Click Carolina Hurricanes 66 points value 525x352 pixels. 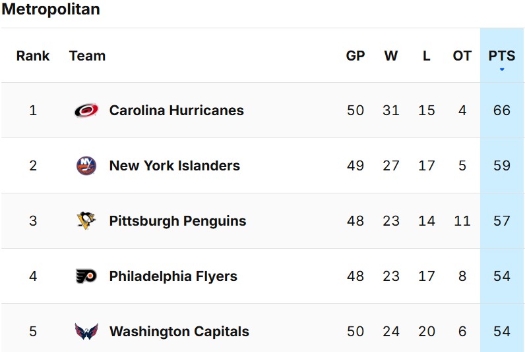coord(502,111)
